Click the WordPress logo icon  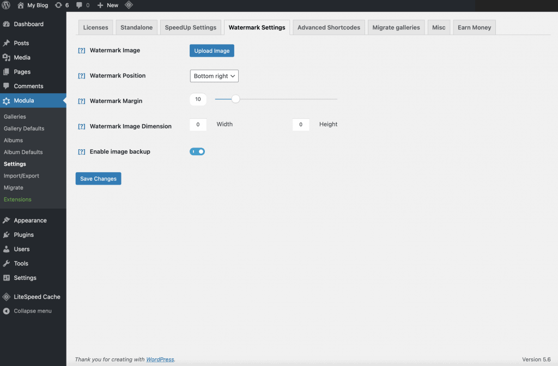7,5
